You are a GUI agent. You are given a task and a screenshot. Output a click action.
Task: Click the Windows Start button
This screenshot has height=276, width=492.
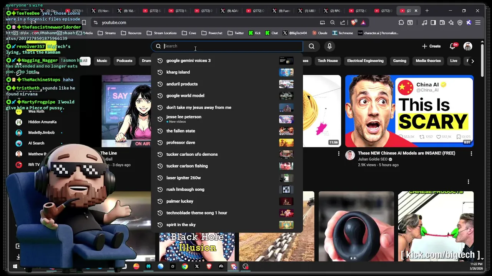click(x=15, y=266)
